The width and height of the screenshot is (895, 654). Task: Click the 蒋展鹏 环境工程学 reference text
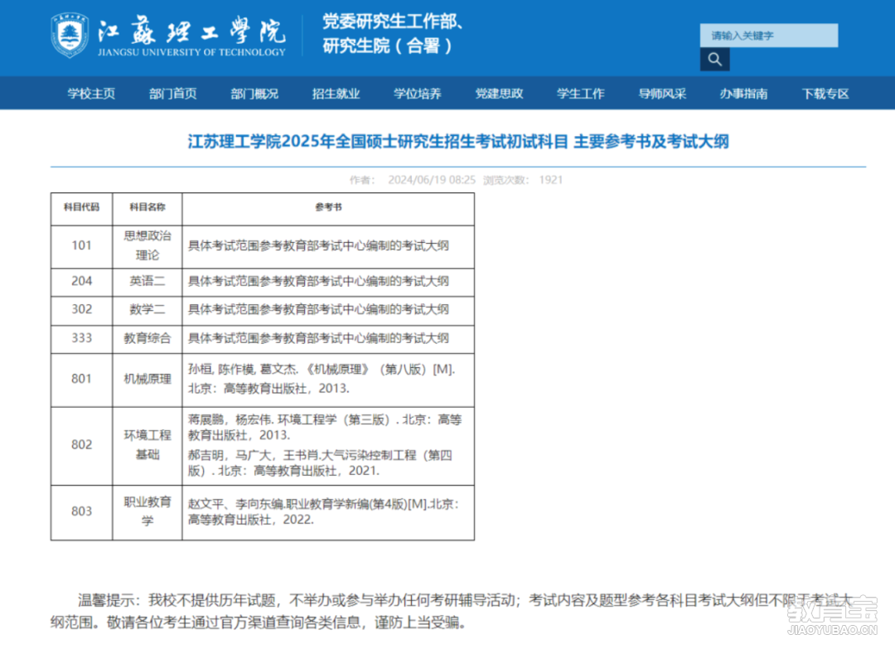pos(325,427)
